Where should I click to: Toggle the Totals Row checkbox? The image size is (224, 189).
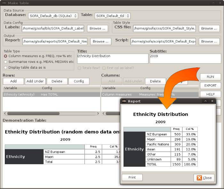[x=79, y=68]
